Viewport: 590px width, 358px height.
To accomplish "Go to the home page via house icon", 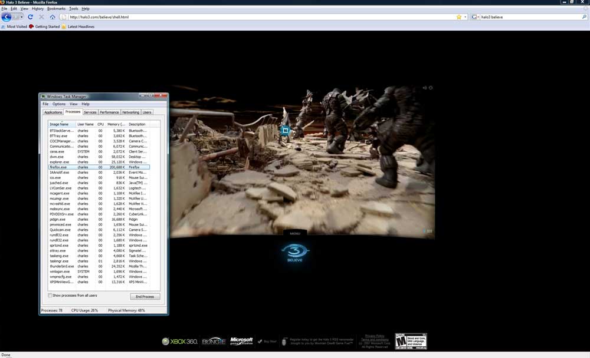I will [x=53, y=17].
